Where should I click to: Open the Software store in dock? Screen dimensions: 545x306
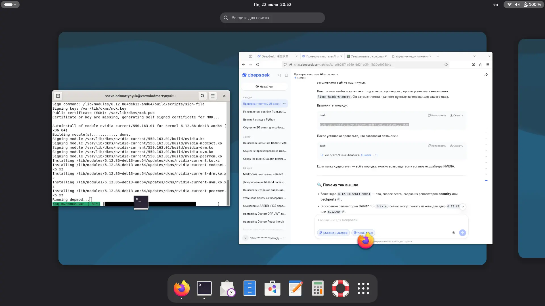coord(272,288)
